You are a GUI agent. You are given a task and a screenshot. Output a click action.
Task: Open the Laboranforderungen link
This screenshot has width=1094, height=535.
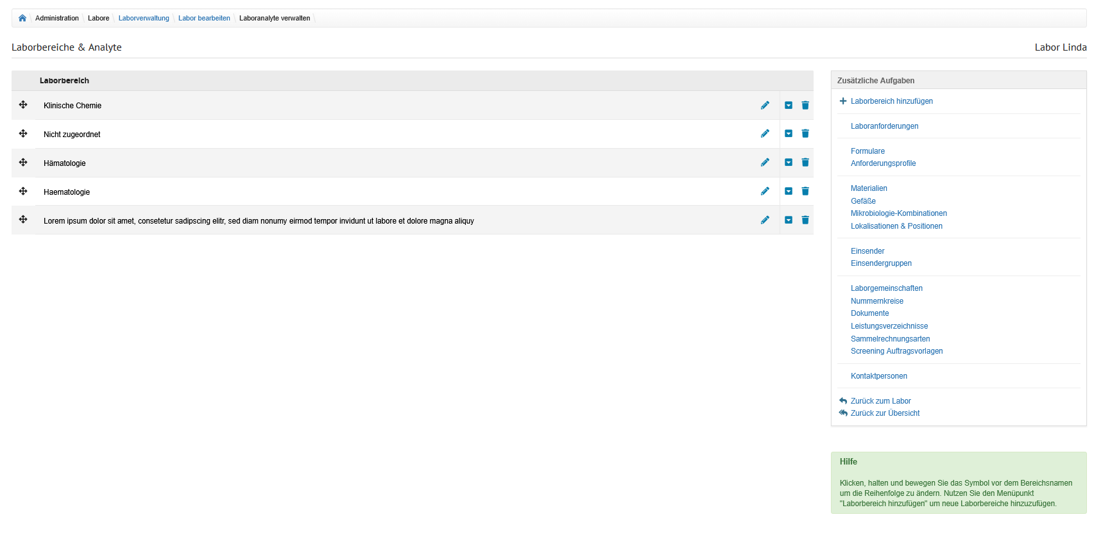click(x=884, y=126)
